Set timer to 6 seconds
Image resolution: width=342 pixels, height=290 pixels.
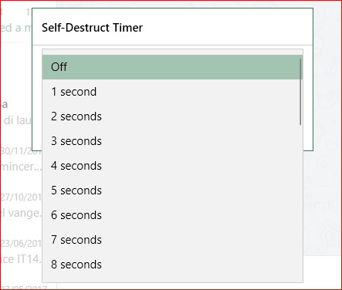point(172,215)
